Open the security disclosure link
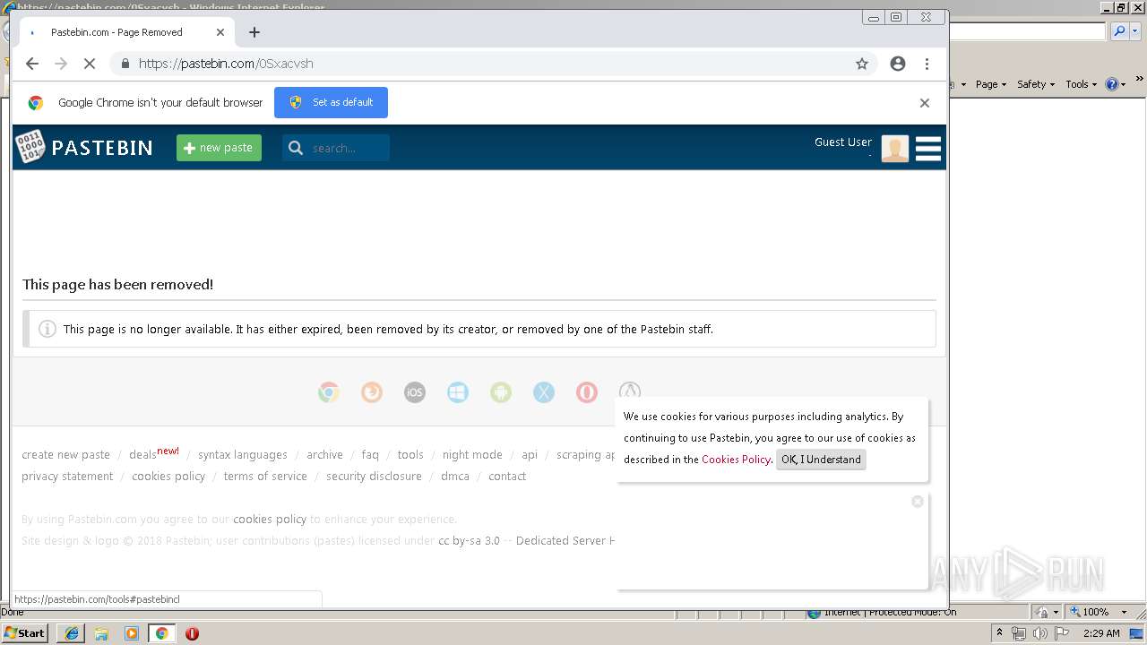Screen dimensions: 1147x645 click(374, 477)
